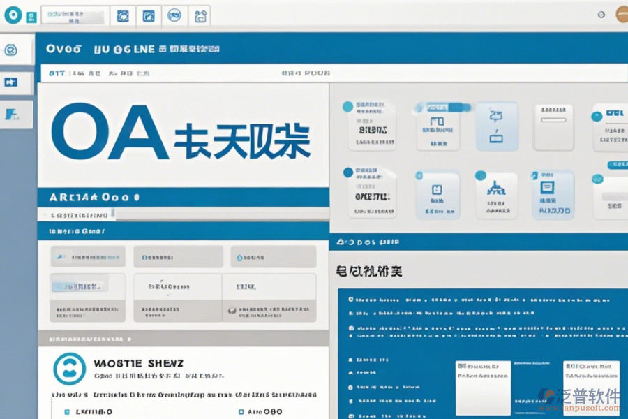
Task: Select the flag icon in the left sidebar
Action: point(10,80)
